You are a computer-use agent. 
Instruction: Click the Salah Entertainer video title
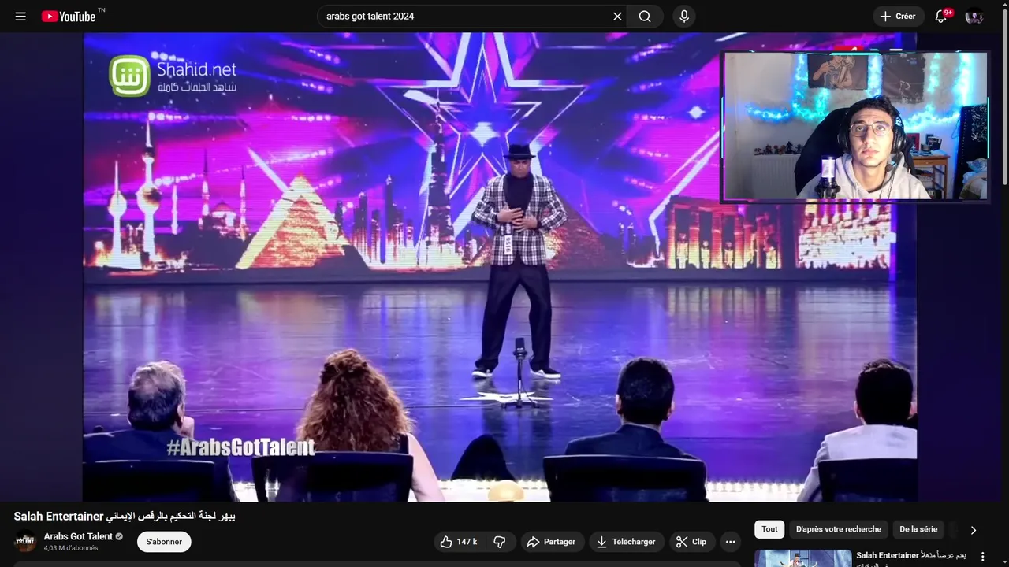click(x=125, y=517)
